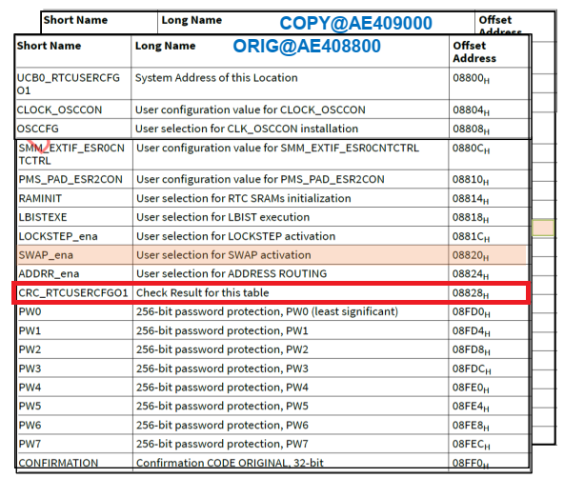Click 'Short Name' header in COPY table

pos(75,20)
